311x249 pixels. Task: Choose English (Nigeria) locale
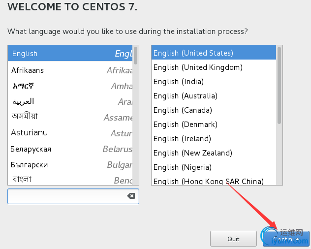[x=214, y=167]
